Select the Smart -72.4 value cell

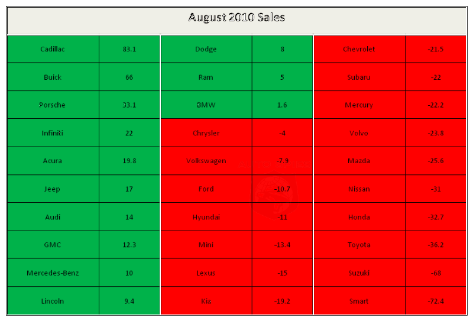436,301
